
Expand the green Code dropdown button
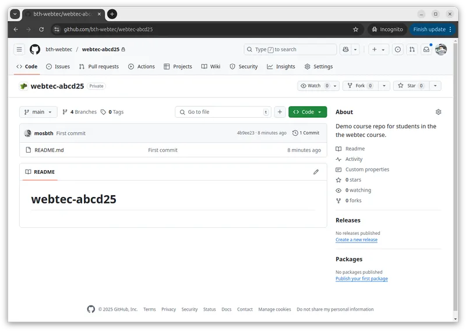[x=308, y=112]
